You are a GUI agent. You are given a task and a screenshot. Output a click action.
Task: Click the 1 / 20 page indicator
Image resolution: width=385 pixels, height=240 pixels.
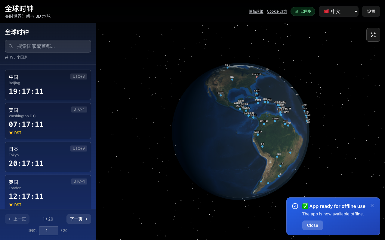[x=48, y=219]
